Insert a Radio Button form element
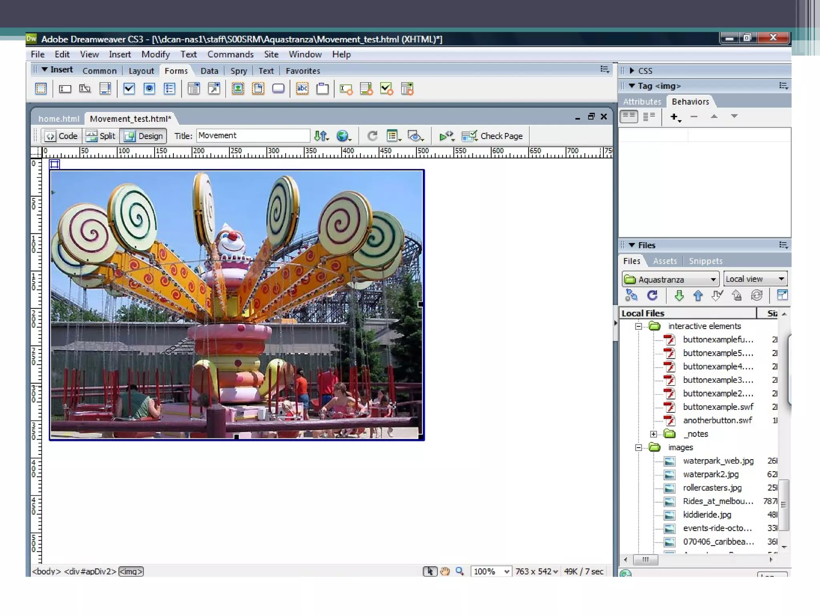This screenshot has height=615, width=820. coord(149,88)
